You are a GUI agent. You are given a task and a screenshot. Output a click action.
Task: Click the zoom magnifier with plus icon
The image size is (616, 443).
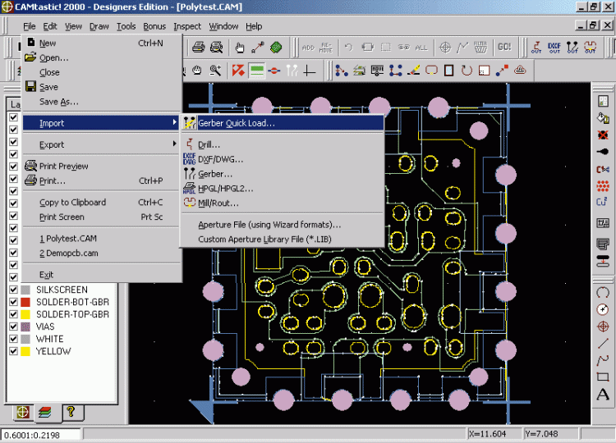(x=215, y=71)
